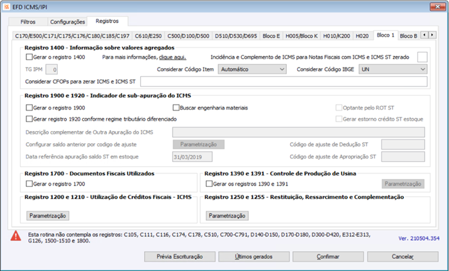Click the Código de ajuste de Dedução ST field
This screenshot has width=449, height=271.
(403, 144)
